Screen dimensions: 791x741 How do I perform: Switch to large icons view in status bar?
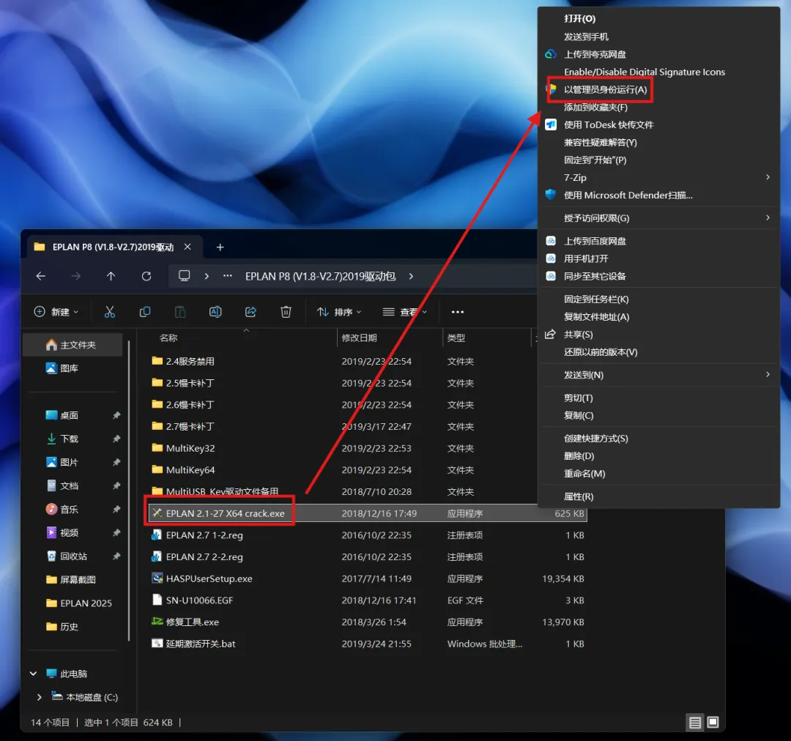[x=713, y=723]
